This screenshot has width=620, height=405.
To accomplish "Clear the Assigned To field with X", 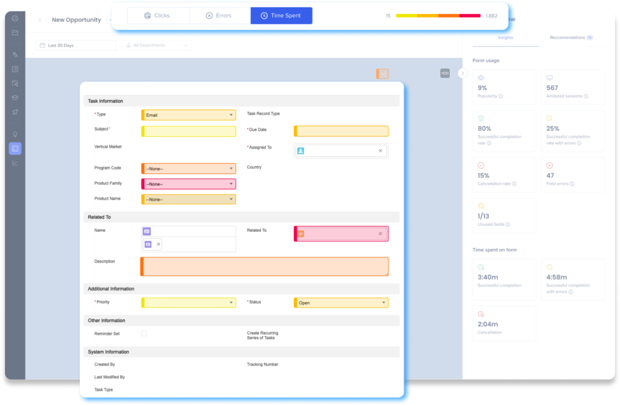I will click(380, 151).
